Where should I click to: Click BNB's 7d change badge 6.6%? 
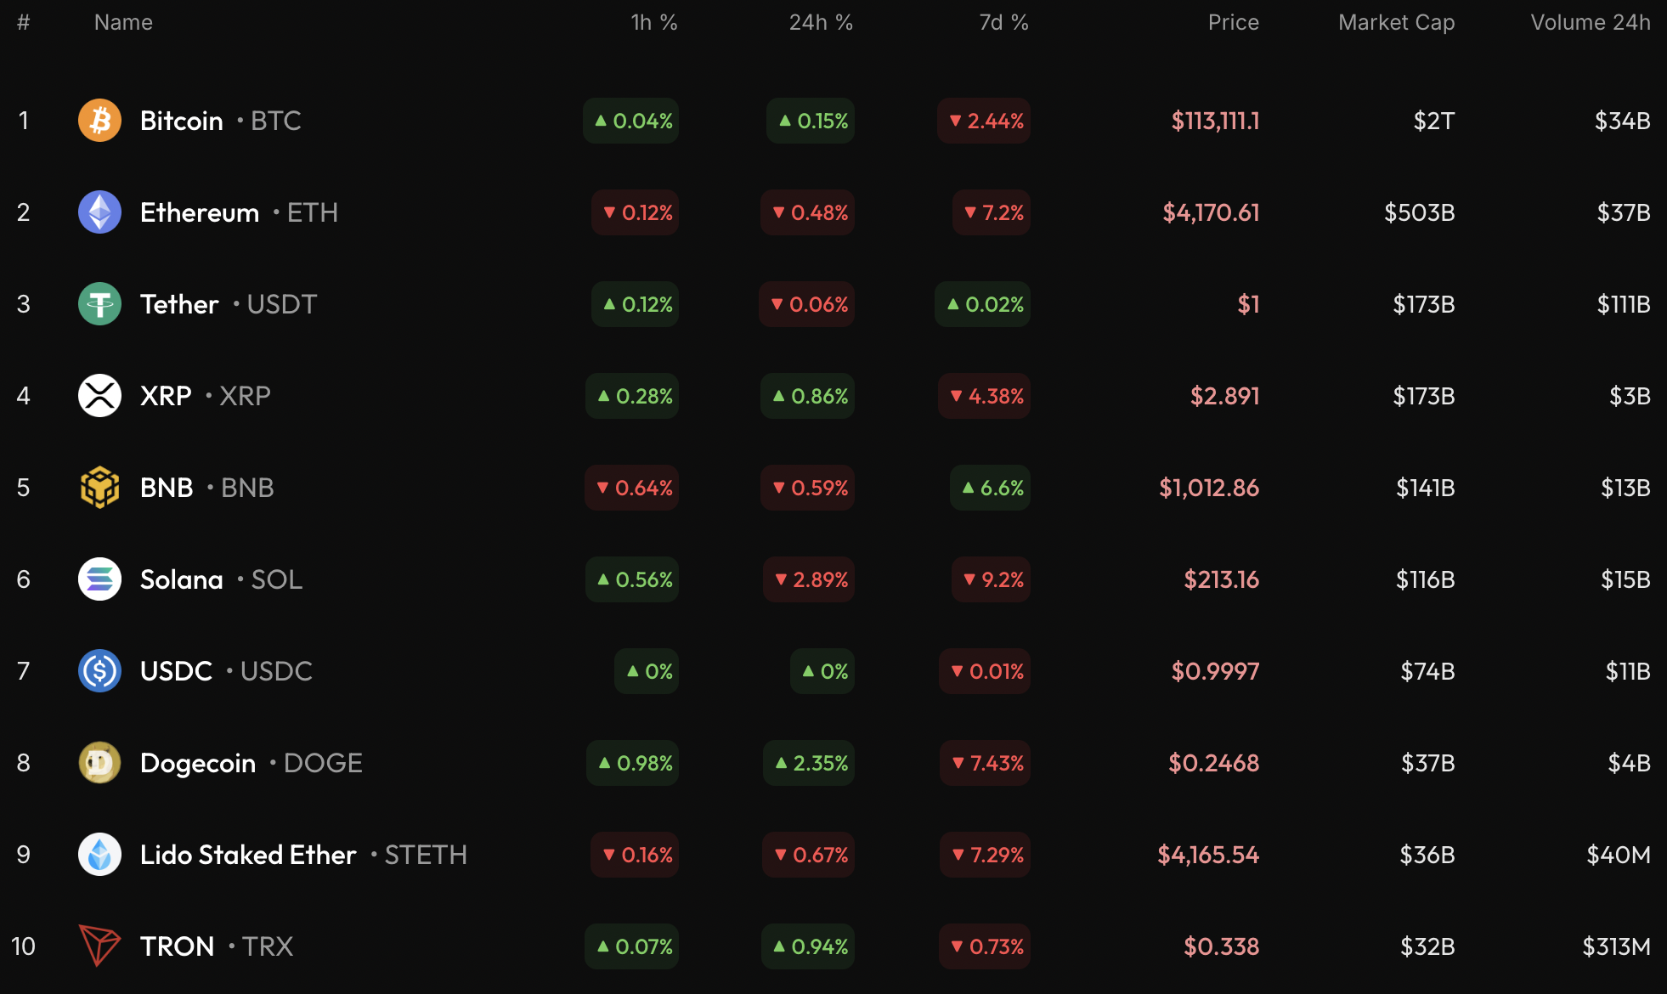[x=990, y=488]
